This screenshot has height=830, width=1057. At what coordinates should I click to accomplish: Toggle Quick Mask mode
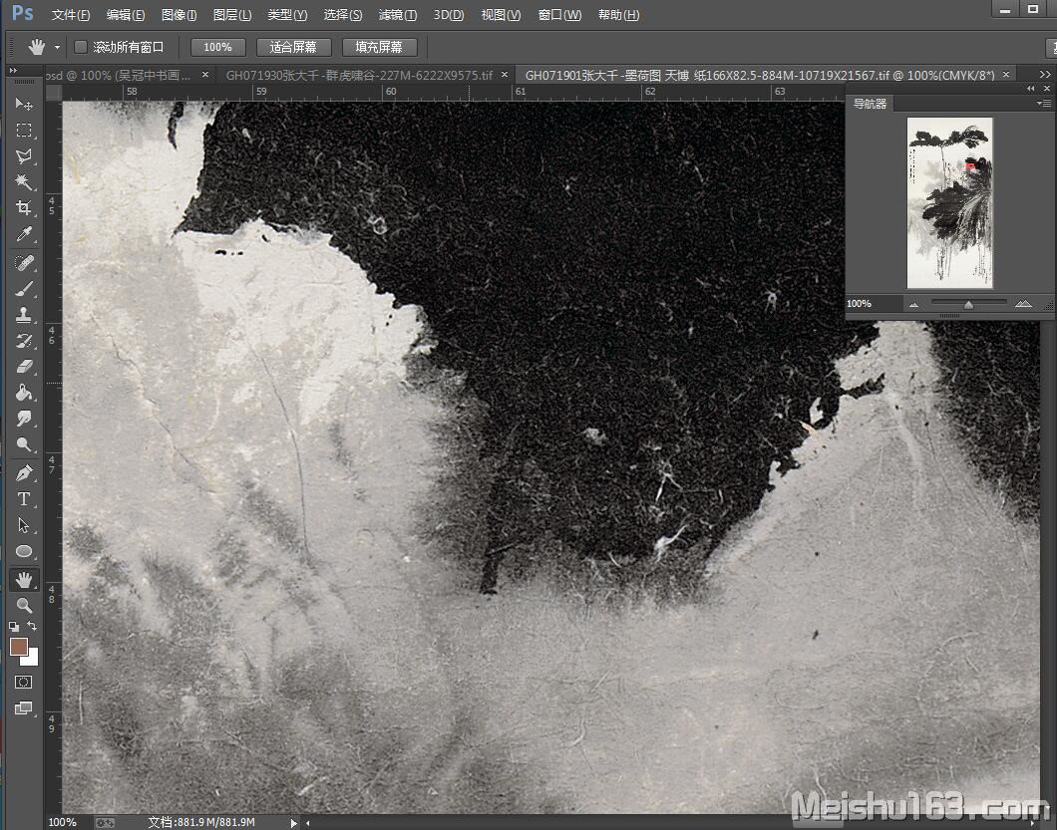pyautogui.click(x=24, y=682)
